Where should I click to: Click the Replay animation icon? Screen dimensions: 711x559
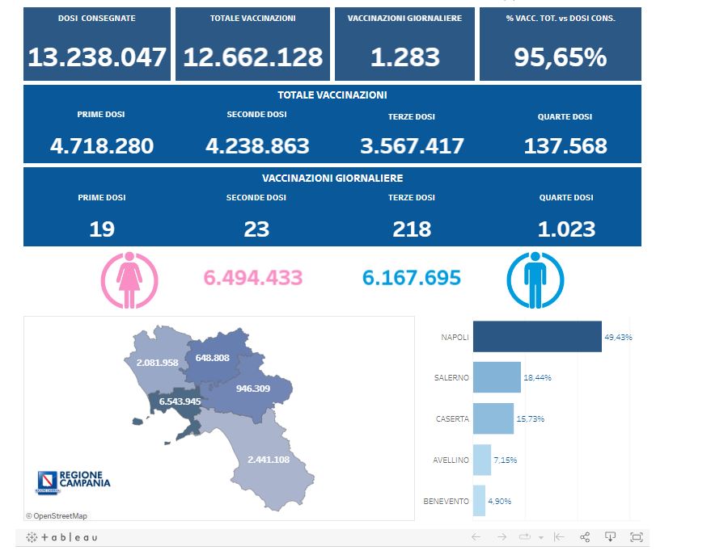pyautogui.click(x=524, y=537)
